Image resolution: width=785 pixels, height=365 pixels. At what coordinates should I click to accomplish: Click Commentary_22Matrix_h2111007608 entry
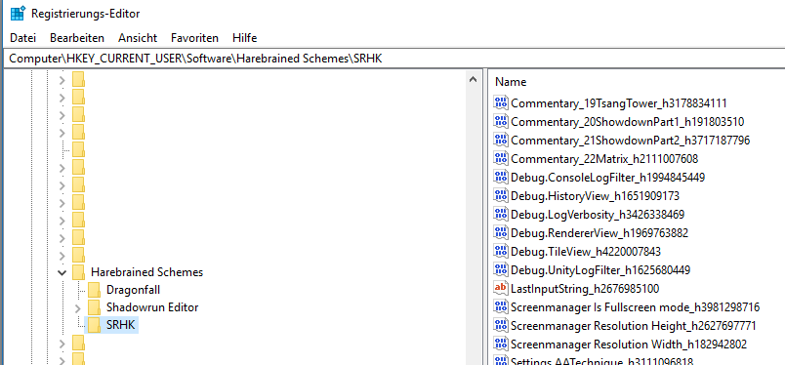pos(604,159)
